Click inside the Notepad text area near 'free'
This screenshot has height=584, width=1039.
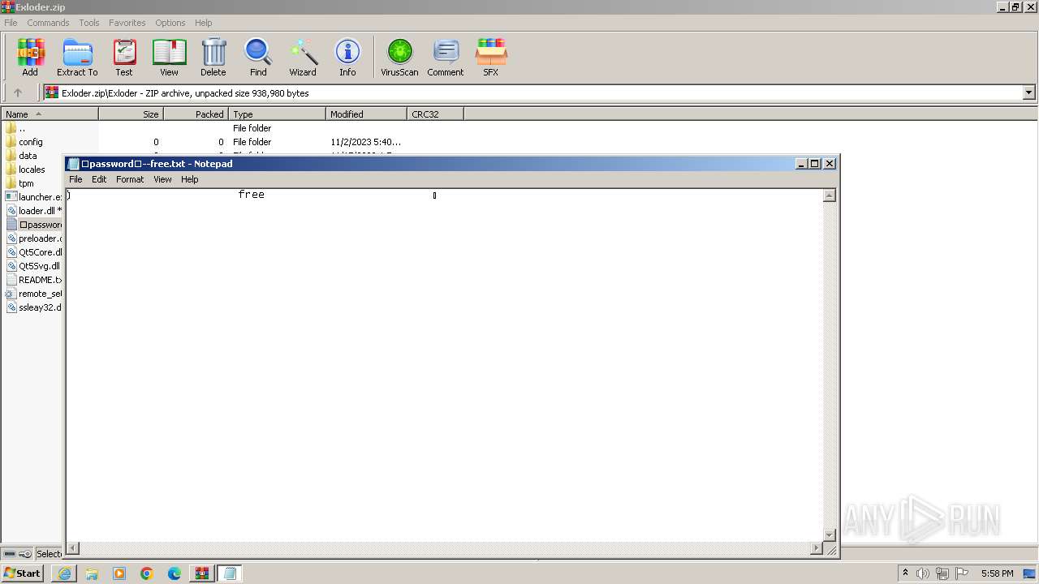pos(252,195)
